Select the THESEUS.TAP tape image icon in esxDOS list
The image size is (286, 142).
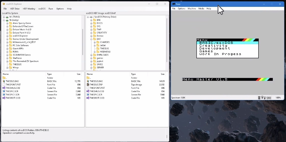pyautogui.click(x=88, y=85)
